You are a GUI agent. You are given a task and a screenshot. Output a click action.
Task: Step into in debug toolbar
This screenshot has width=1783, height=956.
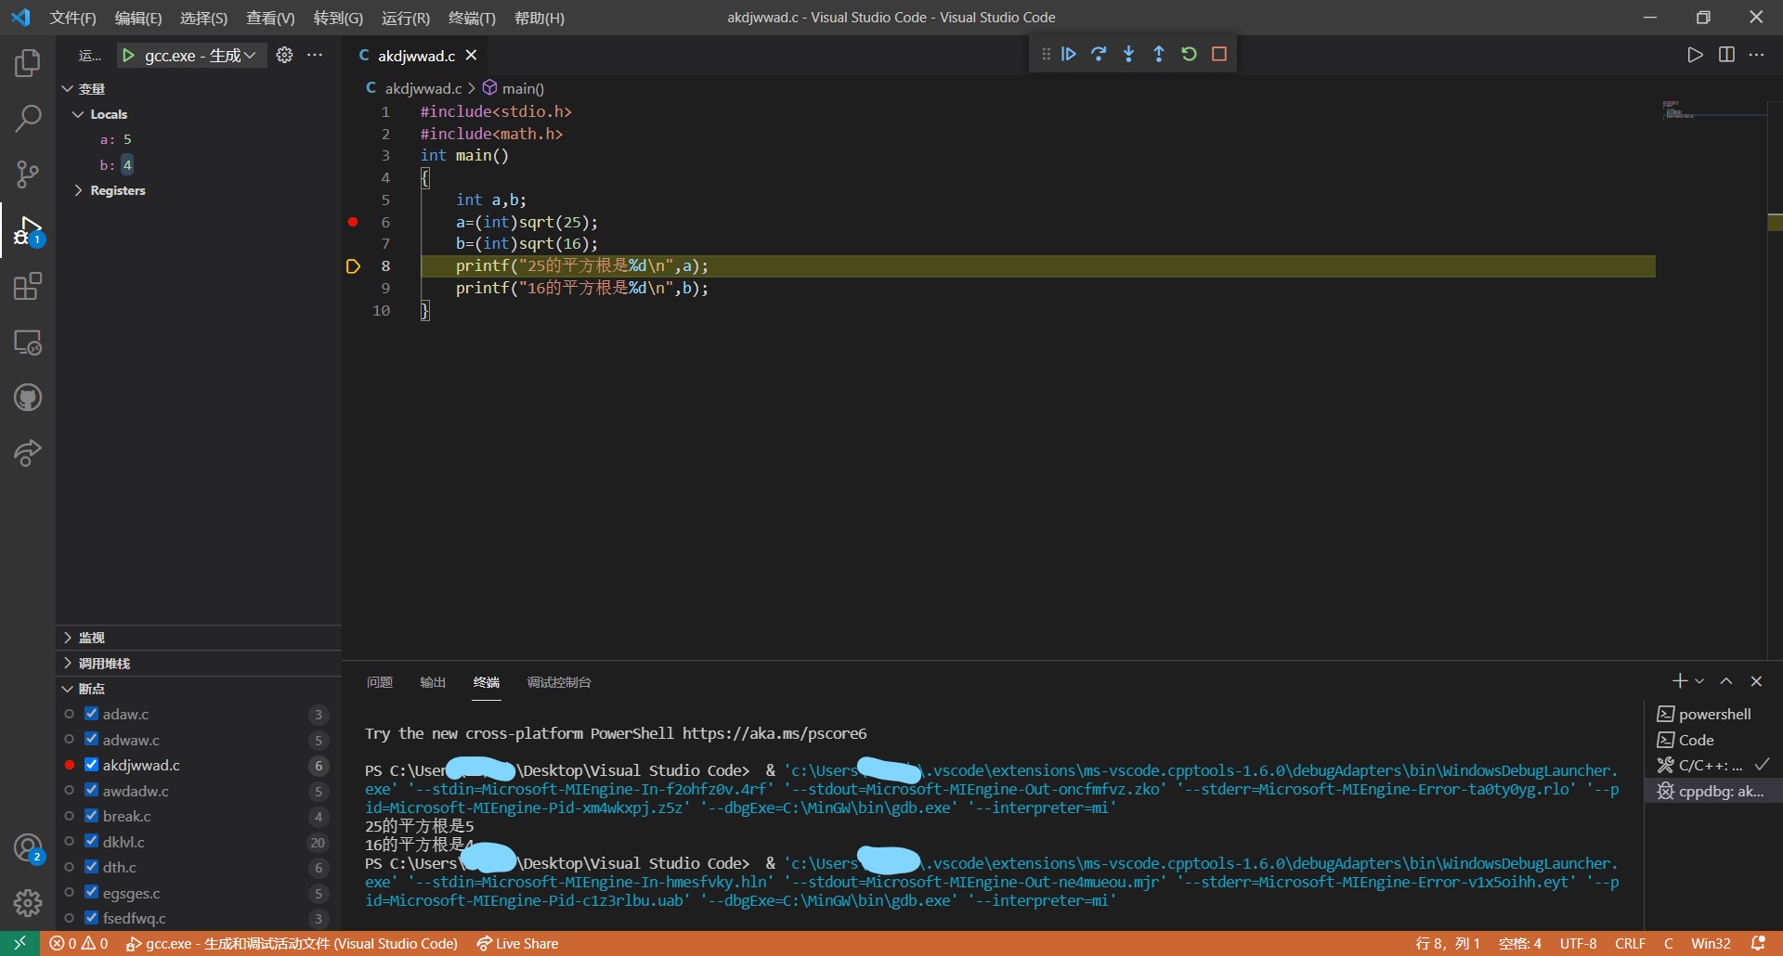[x=1128, y=54]
